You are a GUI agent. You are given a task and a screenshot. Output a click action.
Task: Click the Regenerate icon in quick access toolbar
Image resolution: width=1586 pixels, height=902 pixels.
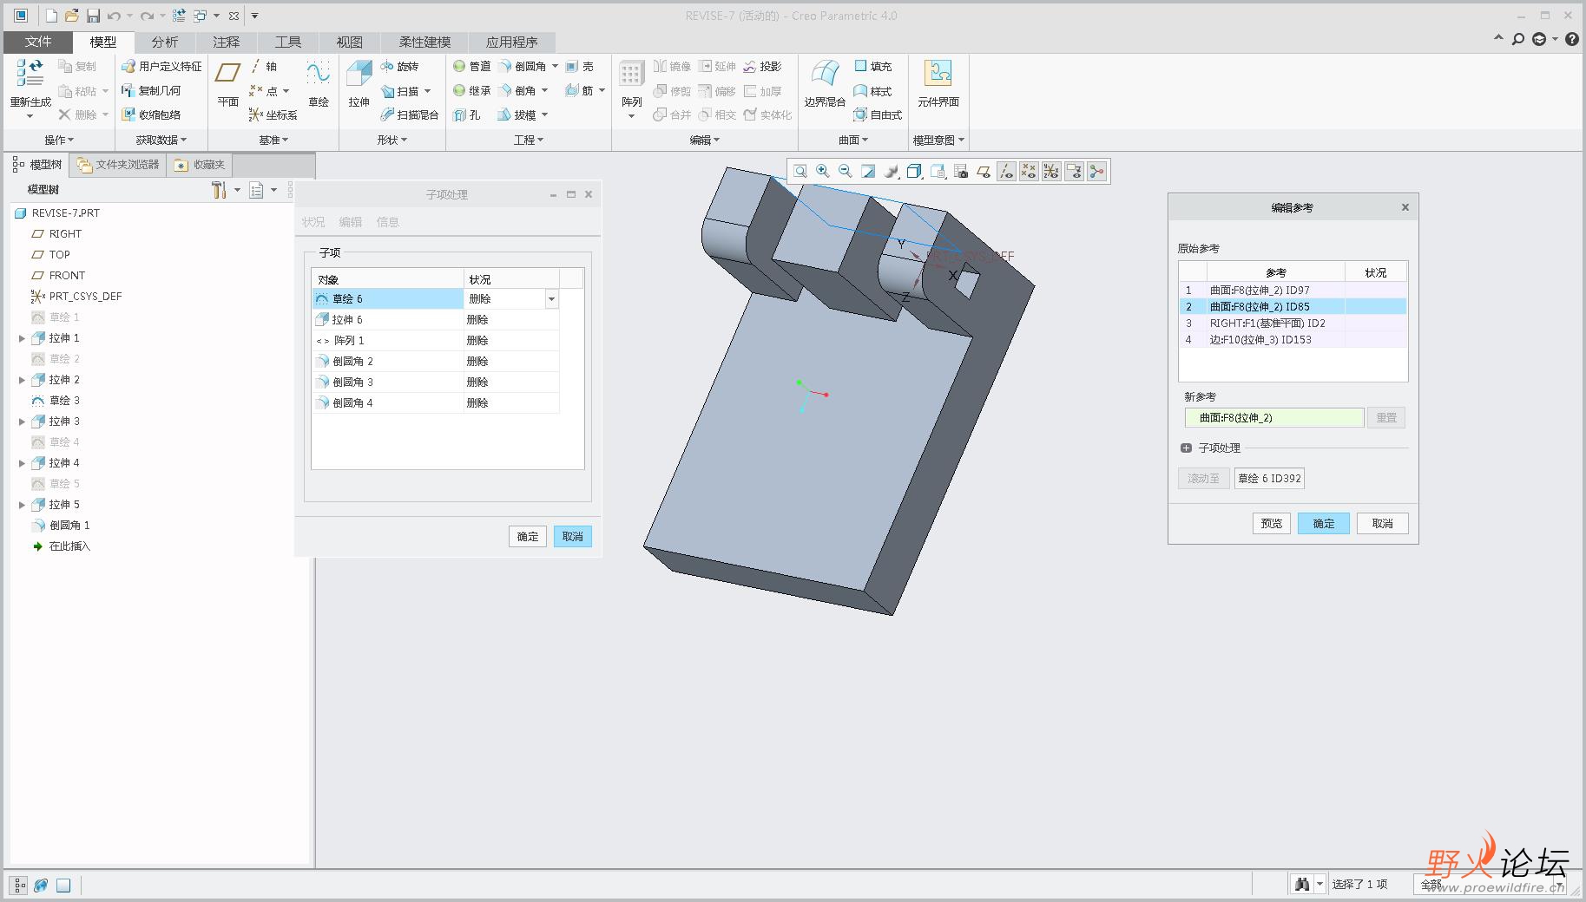point(179,16)
